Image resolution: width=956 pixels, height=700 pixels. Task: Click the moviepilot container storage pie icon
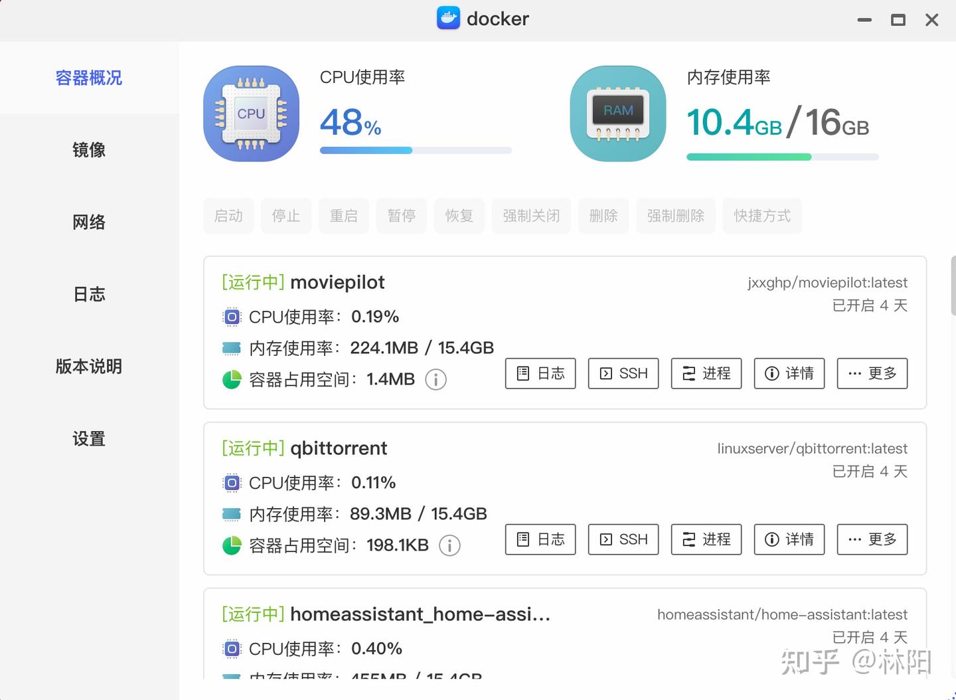231,380
